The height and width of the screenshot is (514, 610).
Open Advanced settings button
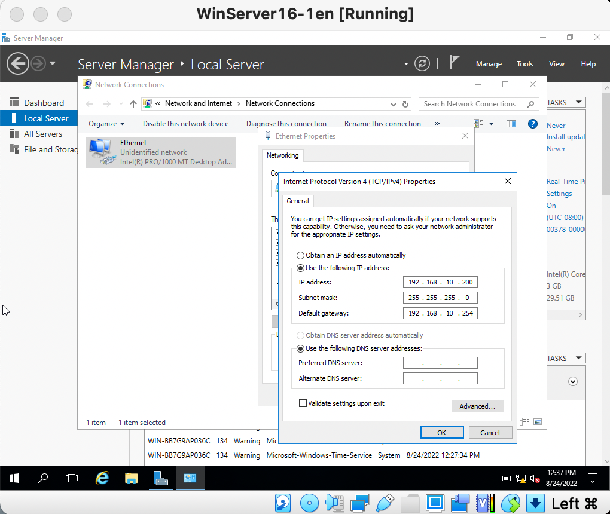pos(478,406)
